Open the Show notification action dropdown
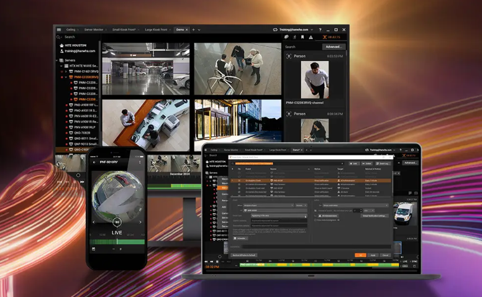Screen dimensions: 482x297 pos(355,206)
